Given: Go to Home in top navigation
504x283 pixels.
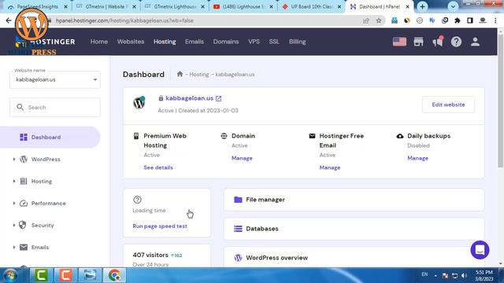Looking at the screenshot, I should (x=99, y=42).
